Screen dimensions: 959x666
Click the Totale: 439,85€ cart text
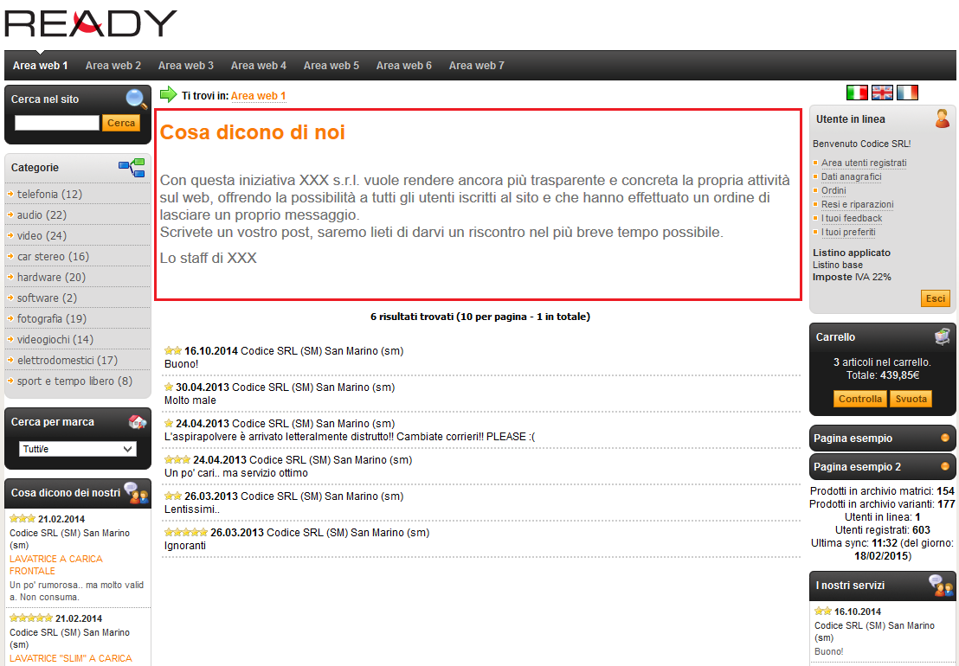pos(883,375)
